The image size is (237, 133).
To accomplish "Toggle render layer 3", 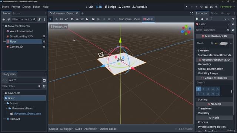I will pyautogui.click(x=208, y=89).
